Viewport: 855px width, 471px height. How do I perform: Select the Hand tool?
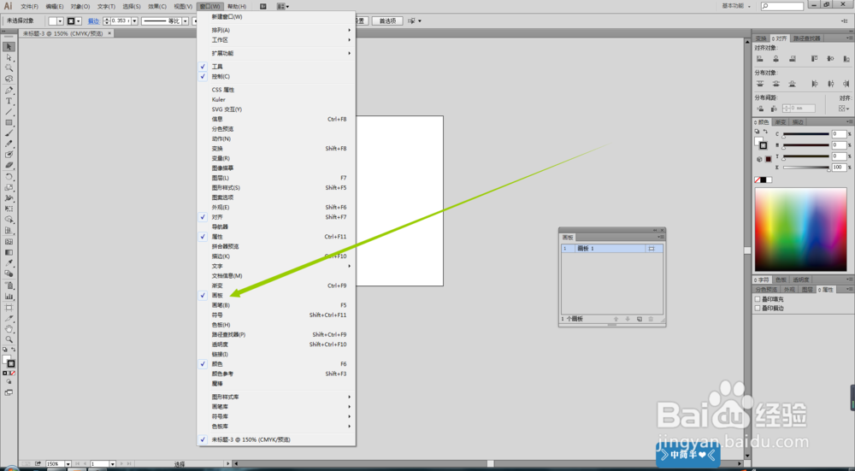pyautogui.click(x=9, y=329)
